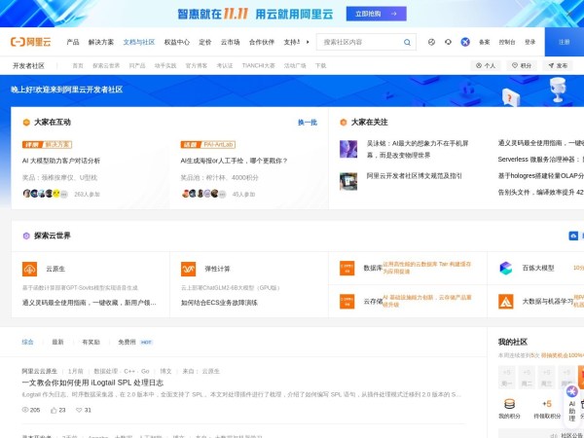Screen dimensions: 584x438
Task: Select the 免费用 tab
Action: 128,342
